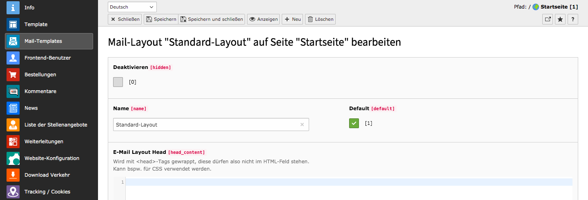Clear the Name field with the x
Image resolution: width=588 pixels, height=200 pixels.
click(302, 125)
